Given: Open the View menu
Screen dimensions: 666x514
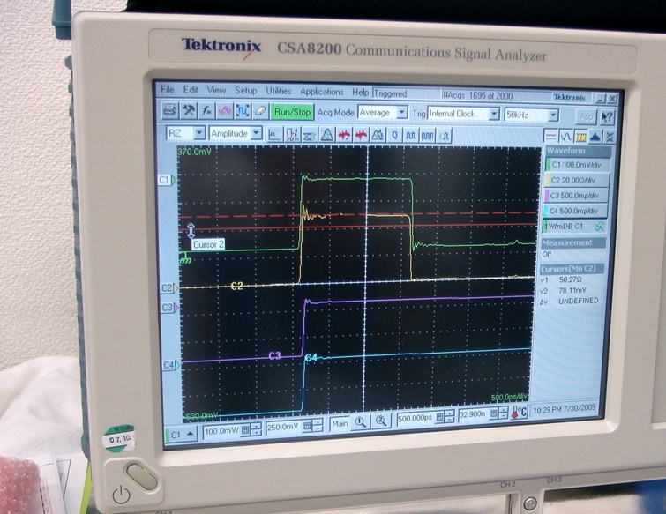Looking at the screenshot, I should click(x=216, y=91).
